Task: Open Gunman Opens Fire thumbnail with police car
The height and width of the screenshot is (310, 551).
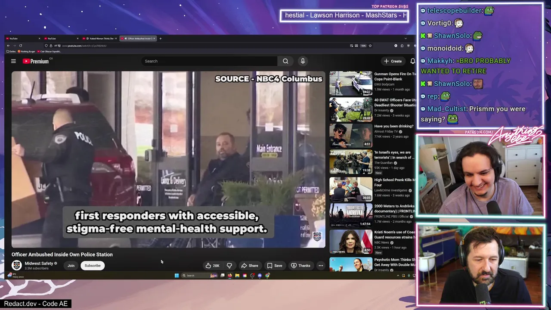Action: [351, 83]
